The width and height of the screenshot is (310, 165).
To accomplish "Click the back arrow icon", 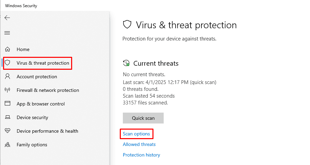I will click(7, 18).
